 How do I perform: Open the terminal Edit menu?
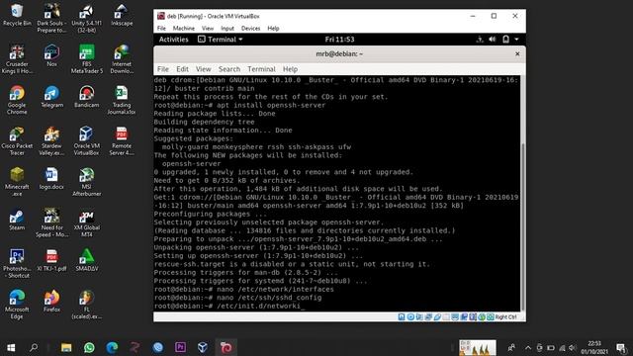[x=182, y=69]
